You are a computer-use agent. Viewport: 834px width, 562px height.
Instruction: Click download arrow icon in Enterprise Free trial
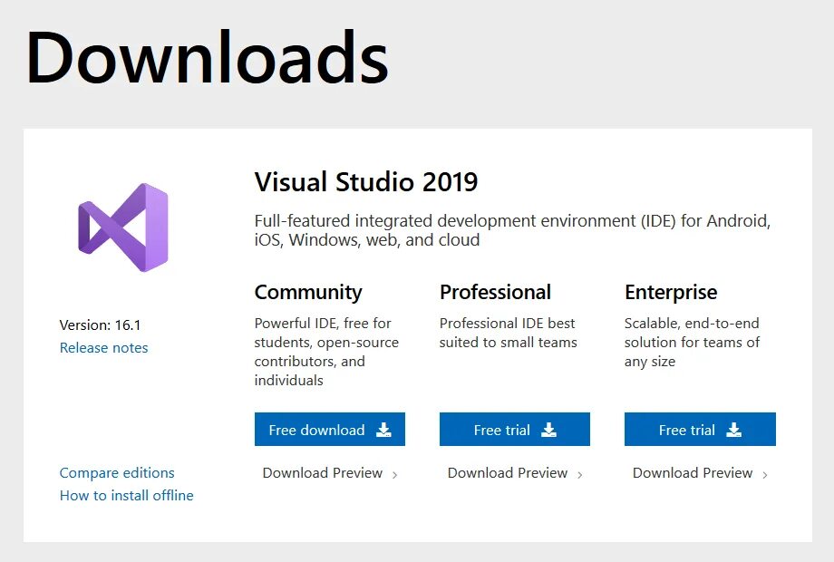click(x=734, y=430)
